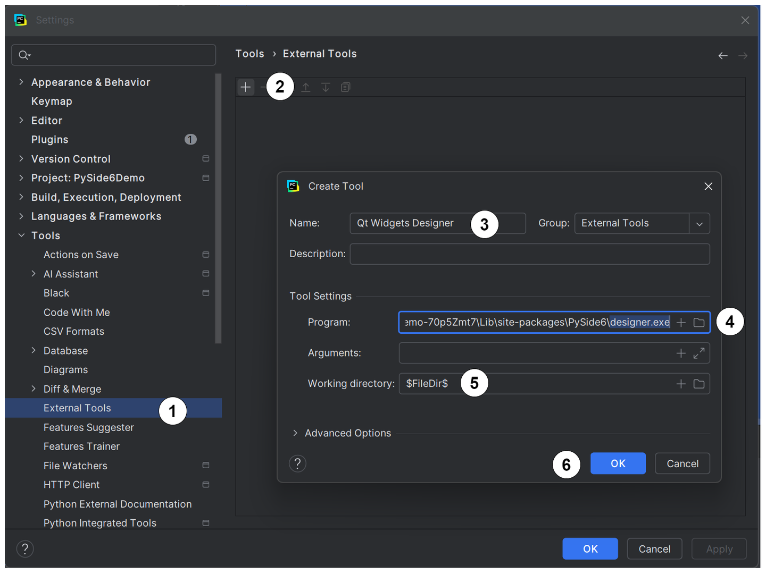Open help for the Create Tool dialog

tap(297, 463)
